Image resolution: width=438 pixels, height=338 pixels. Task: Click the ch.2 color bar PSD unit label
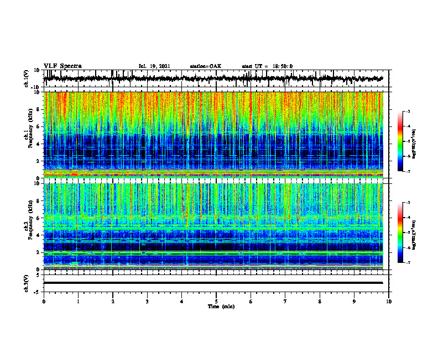[414, 235]
